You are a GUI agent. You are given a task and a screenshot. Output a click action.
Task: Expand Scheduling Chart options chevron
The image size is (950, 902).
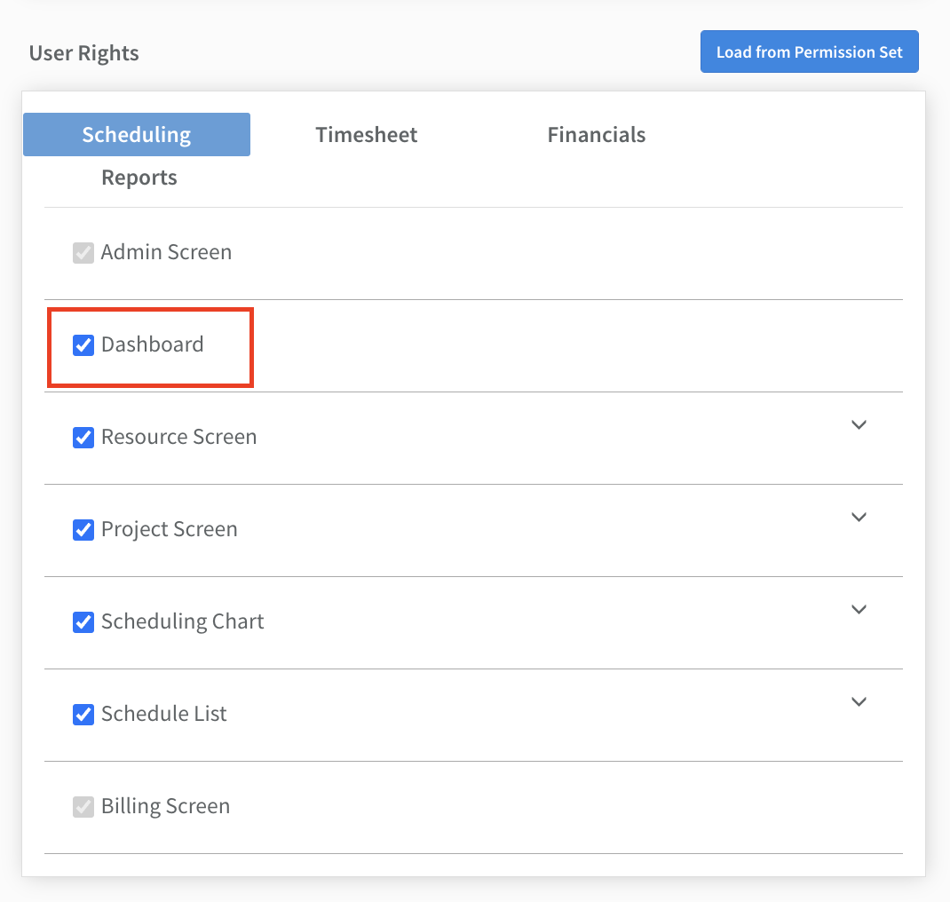859,609
